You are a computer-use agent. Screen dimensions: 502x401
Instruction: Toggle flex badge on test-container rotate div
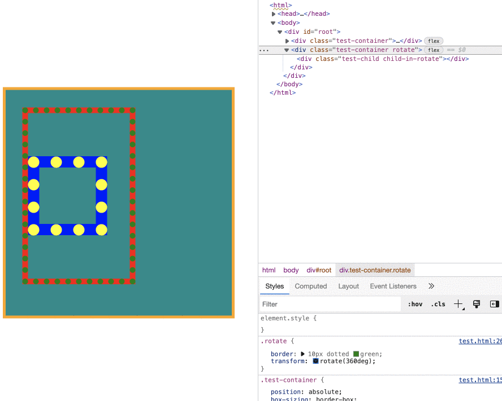tap(434, 50)
